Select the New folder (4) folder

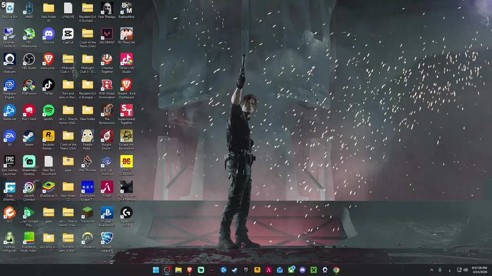[48, 12]
